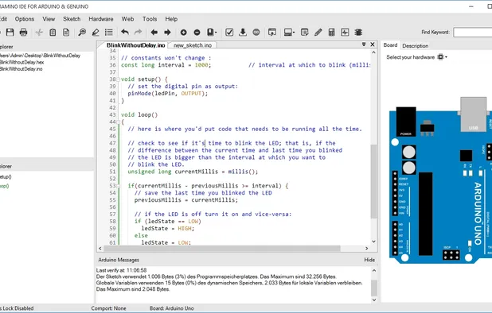The width and height of the screenshot is (492, 313).
Task: Switch to the BlinkWithoutDelay.ino tab
Action: click(135, 45)
